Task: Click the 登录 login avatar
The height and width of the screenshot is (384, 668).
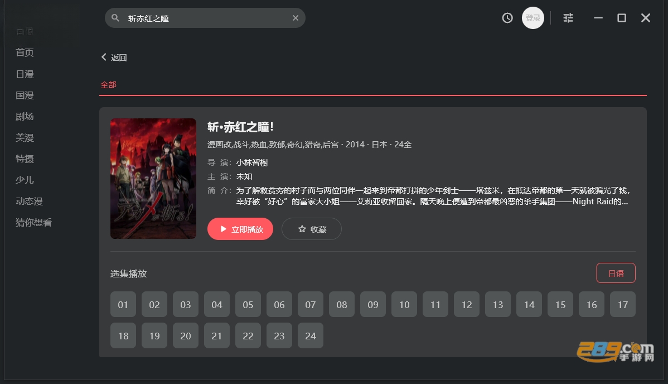Action: [533, 18]
